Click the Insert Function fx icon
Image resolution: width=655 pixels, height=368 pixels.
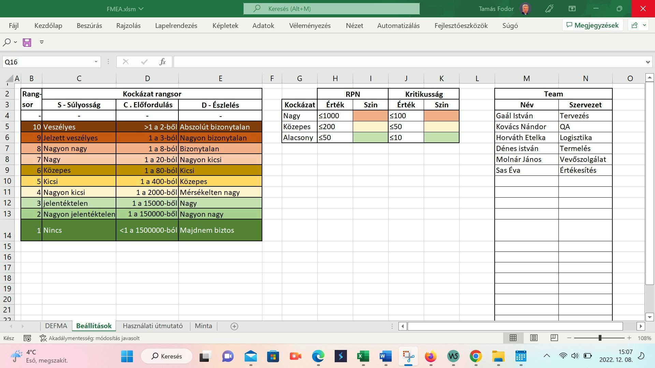[162, 62]
